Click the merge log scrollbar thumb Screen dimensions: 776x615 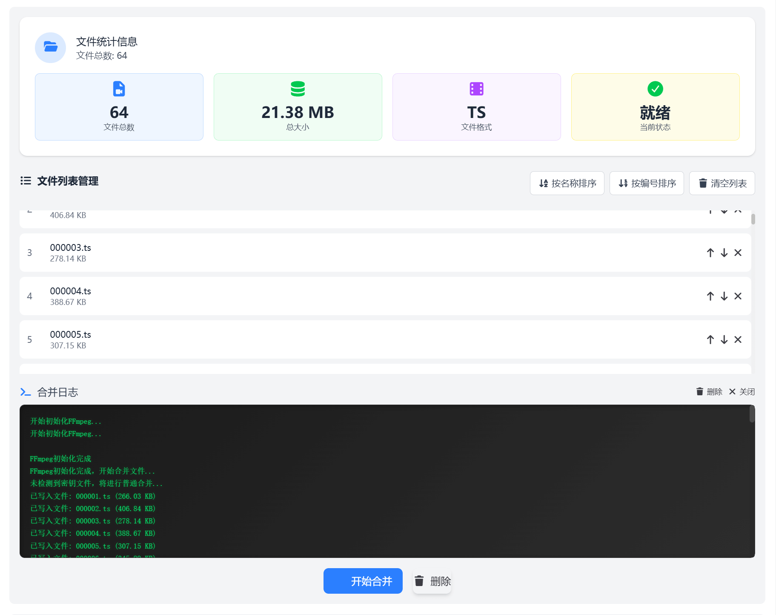tap(752, 414)
